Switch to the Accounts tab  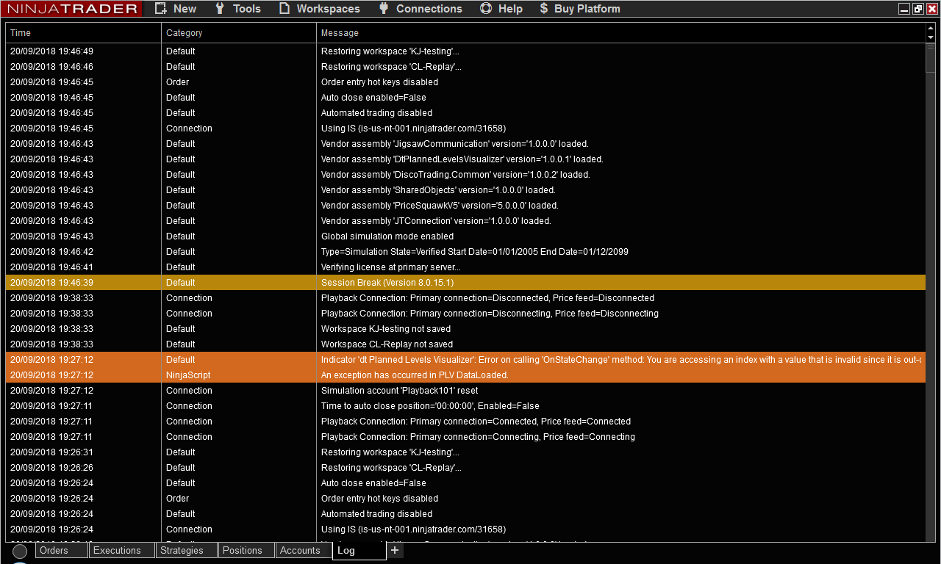point(304,551)
